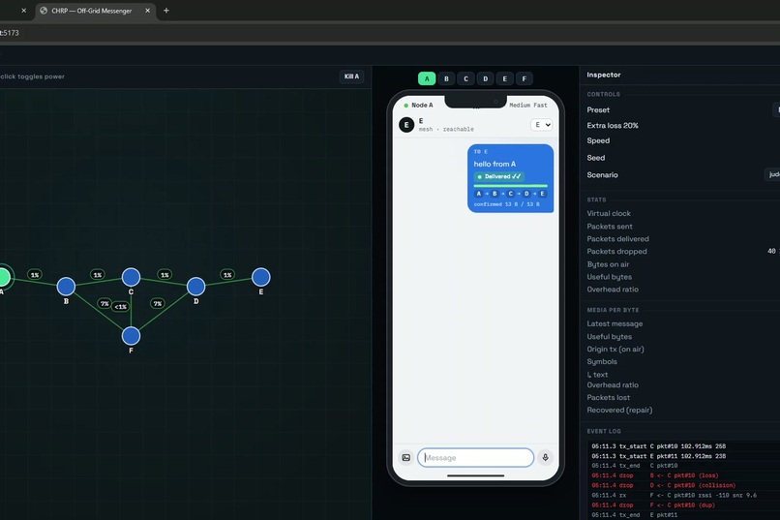Viewport: 780px width, 520px height.
Task: Click the Speed control label
Action: click(598, 140)
